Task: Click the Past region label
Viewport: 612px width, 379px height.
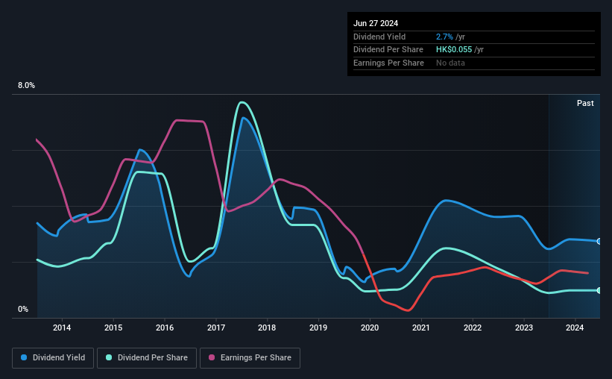Action: point(585,103)
